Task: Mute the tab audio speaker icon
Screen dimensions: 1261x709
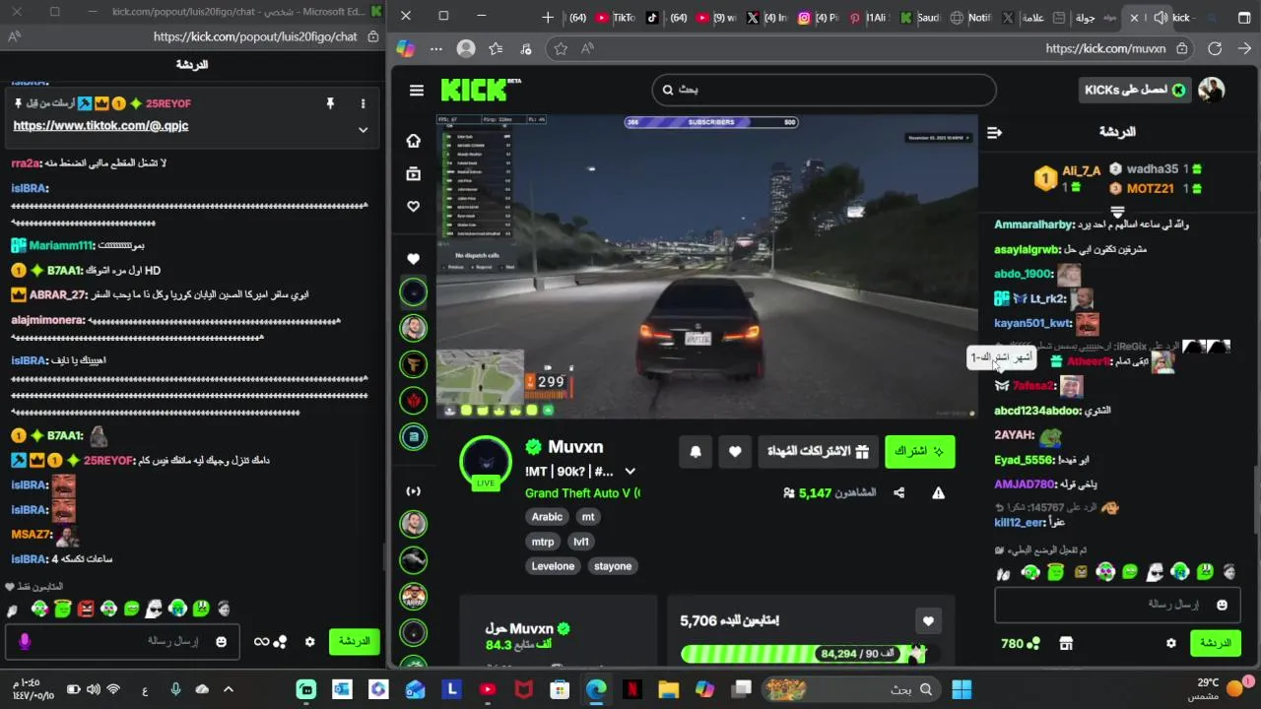Action: [x=1161, y=18]
